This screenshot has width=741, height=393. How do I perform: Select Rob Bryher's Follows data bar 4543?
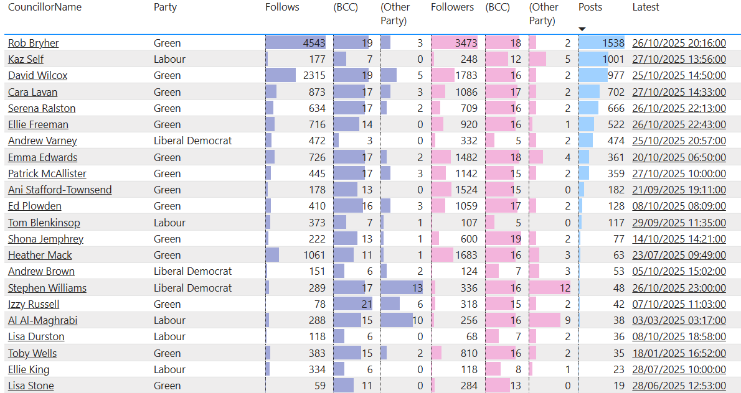point(296,43)
